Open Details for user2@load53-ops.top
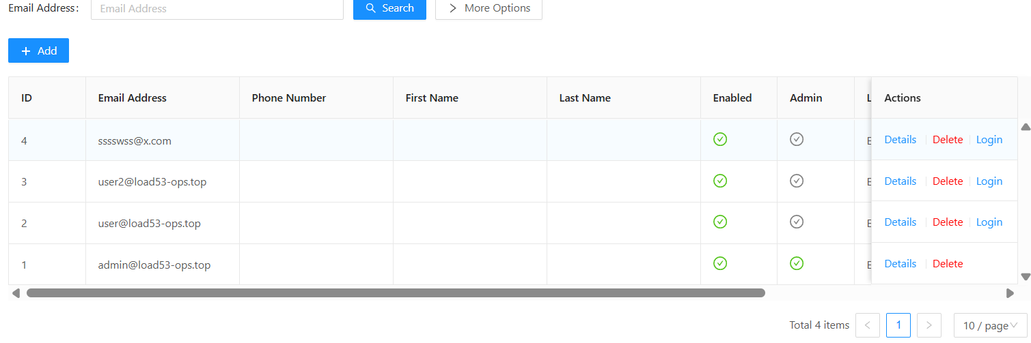This screenshot has height=343, width=1031. point(900,181)
